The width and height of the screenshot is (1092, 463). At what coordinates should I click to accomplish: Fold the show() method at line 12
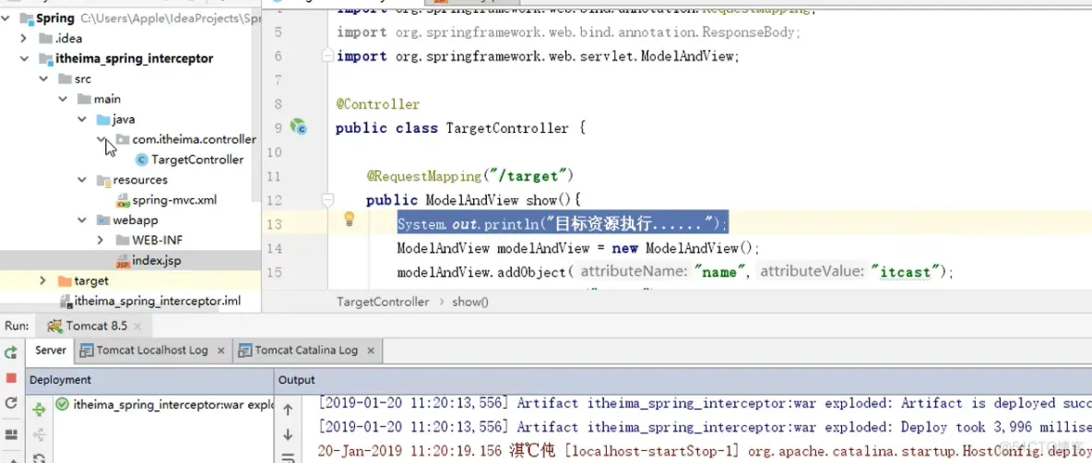click(x=327, y=200)
